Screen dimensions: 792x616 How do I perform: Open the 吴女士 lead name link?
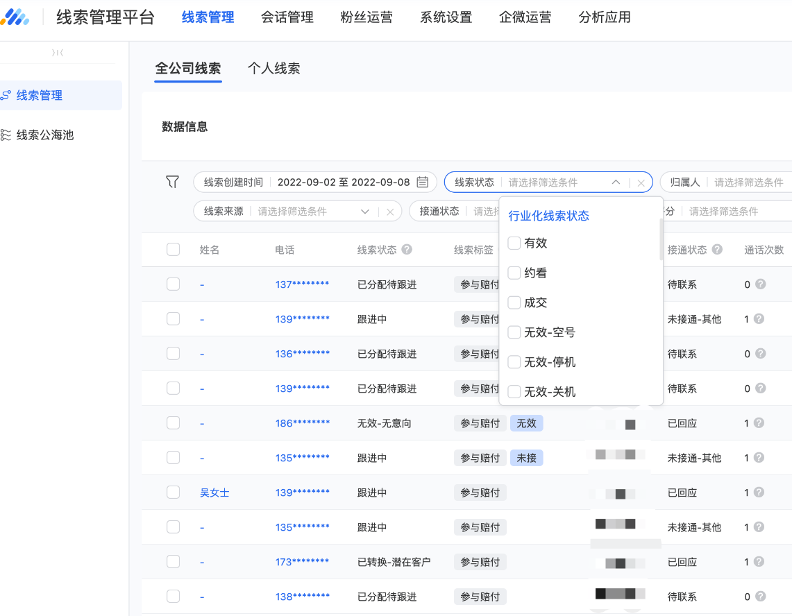pos(214,493)
